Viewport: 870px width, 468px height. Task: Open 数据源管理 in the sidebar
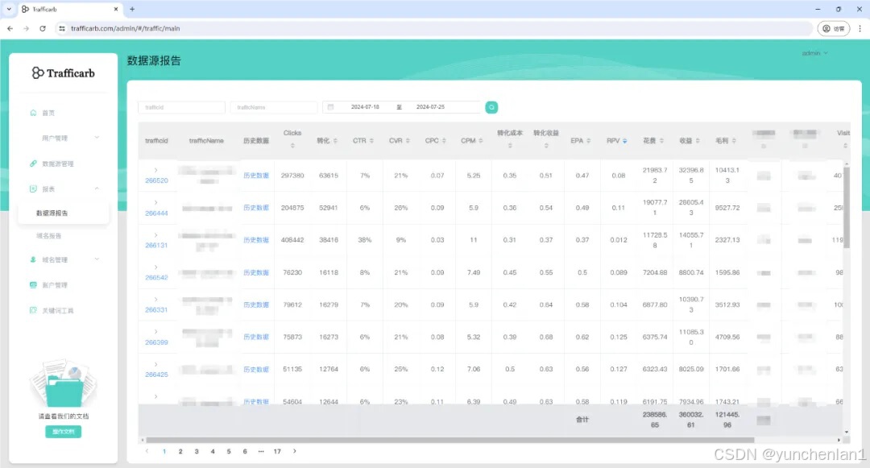[58, 164]
